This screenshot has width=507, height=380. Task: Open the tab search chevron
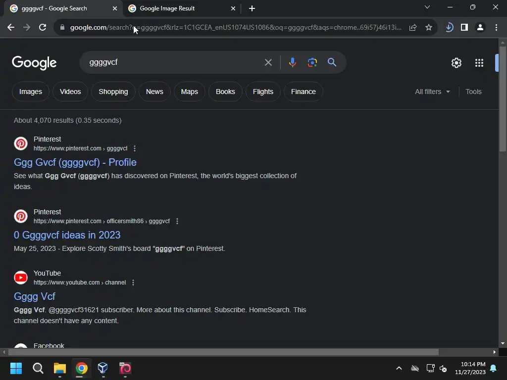(x=427, y=7)
